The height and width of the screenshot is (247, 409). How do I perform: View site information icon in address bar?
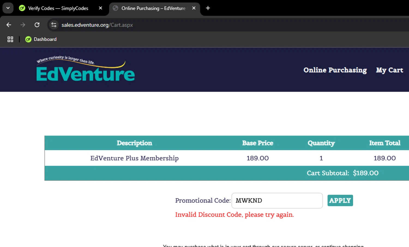pos(54,25)
